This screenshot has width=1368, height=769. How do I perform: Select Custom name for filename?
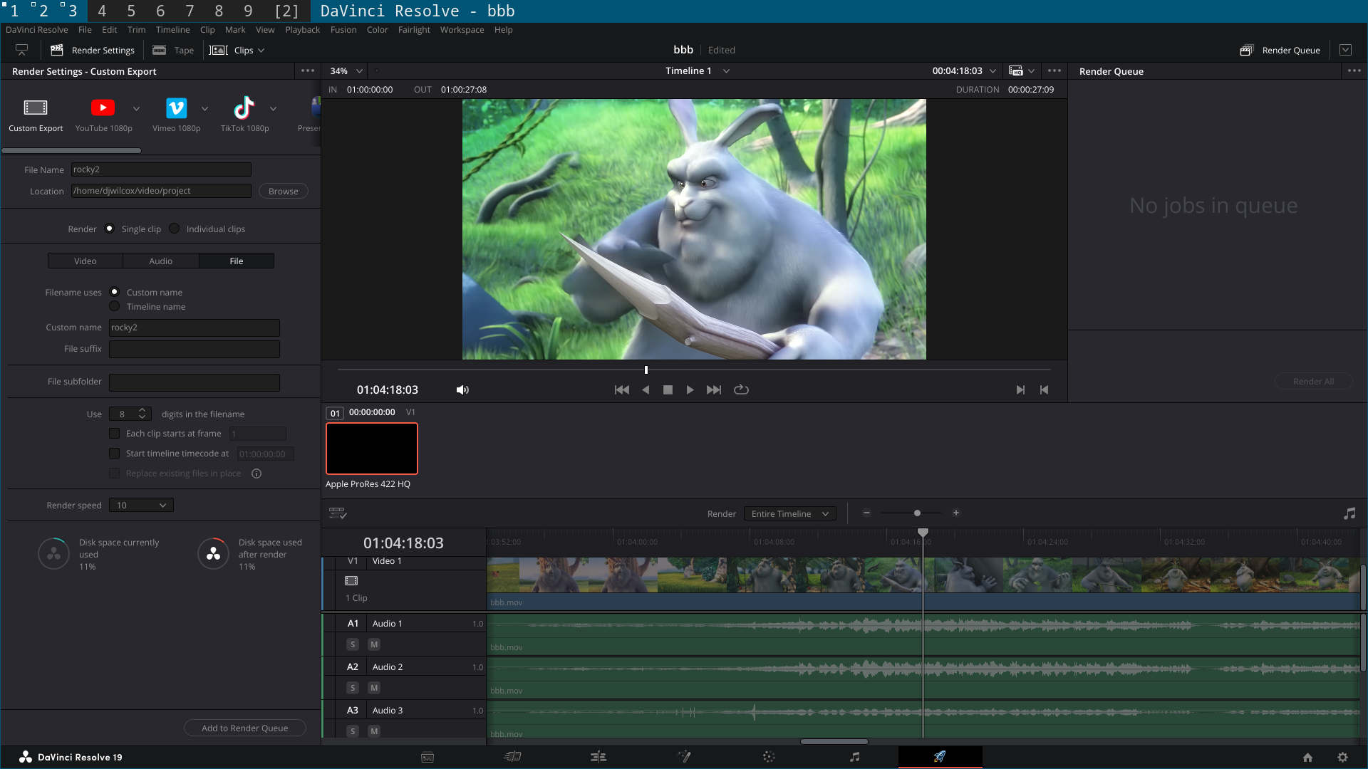(114, 292)
